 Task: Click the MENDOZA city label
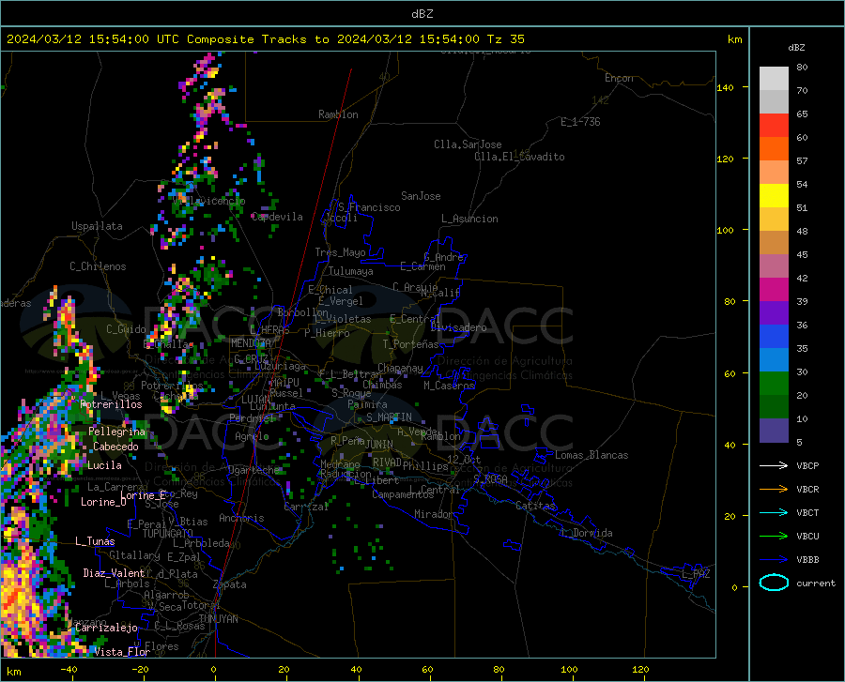tap(251, 343)
